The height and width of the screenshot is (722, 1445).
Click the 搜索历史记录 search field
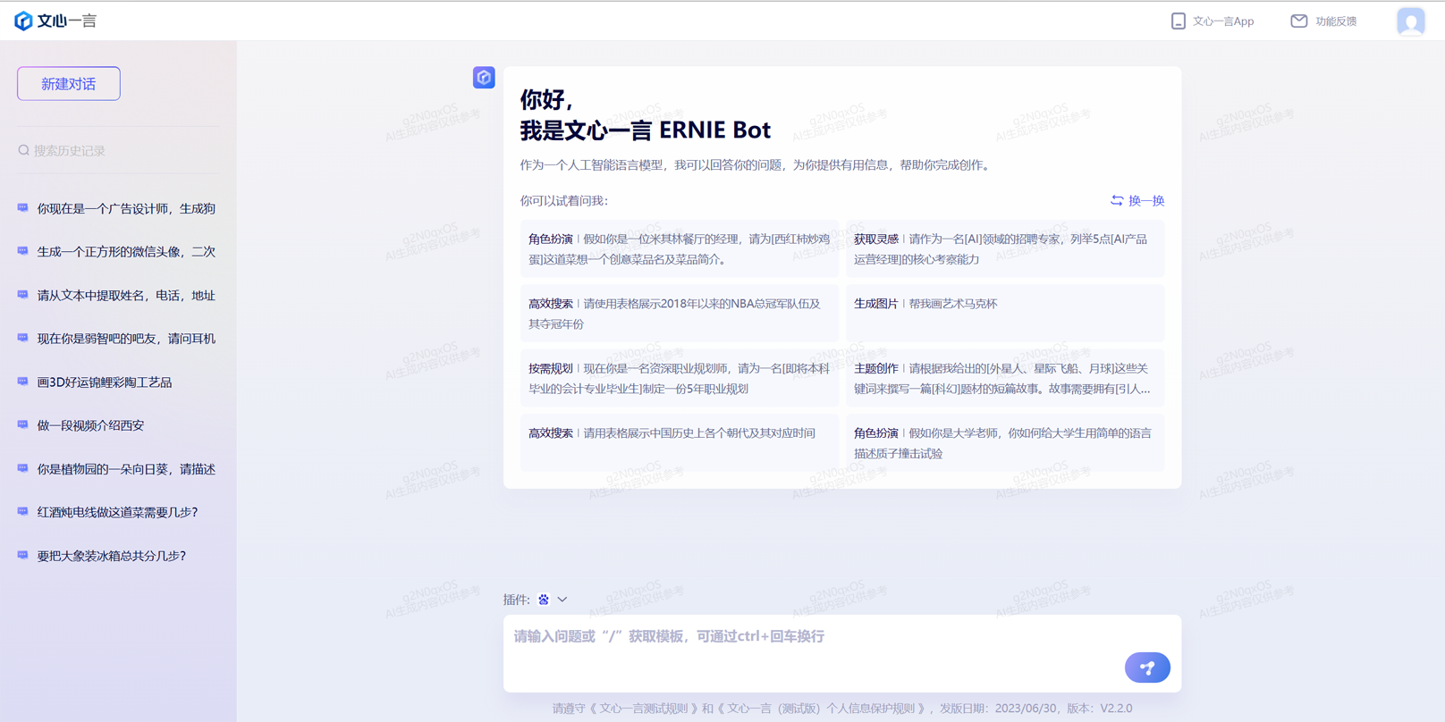click(x=118, y=150)
